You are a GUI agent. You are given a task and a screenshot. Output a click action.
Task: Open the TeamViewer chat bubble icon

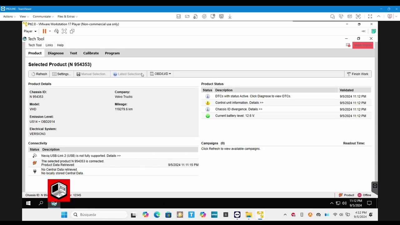(332, 16)
